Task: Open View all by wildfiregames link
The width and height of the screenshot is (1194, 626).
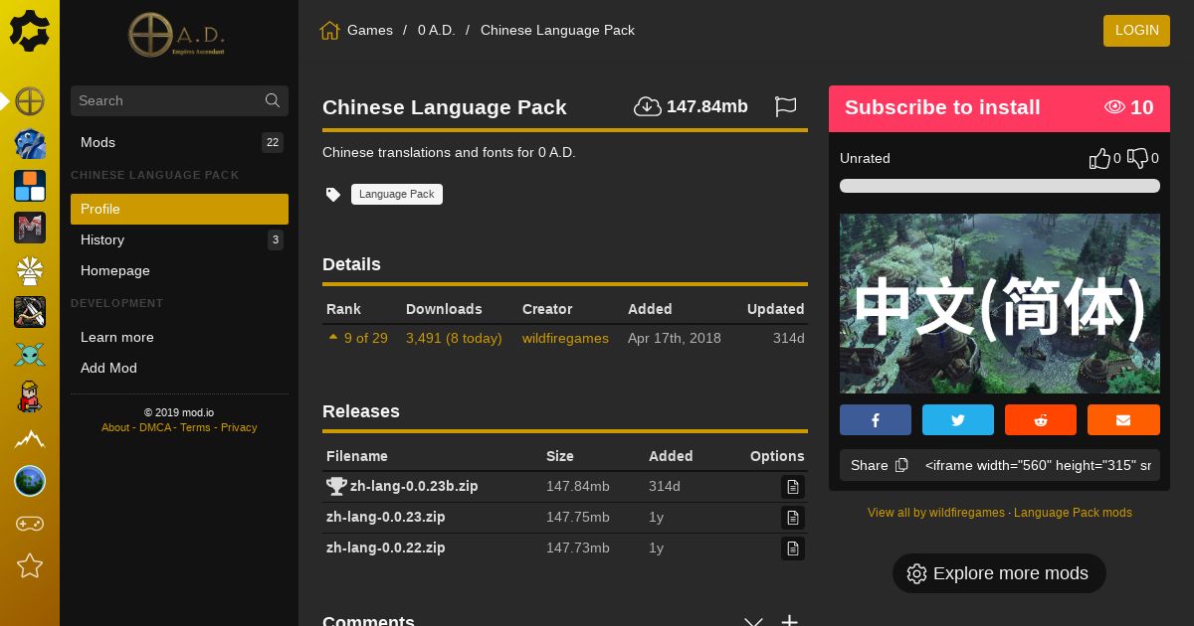Action: point(936,513)
